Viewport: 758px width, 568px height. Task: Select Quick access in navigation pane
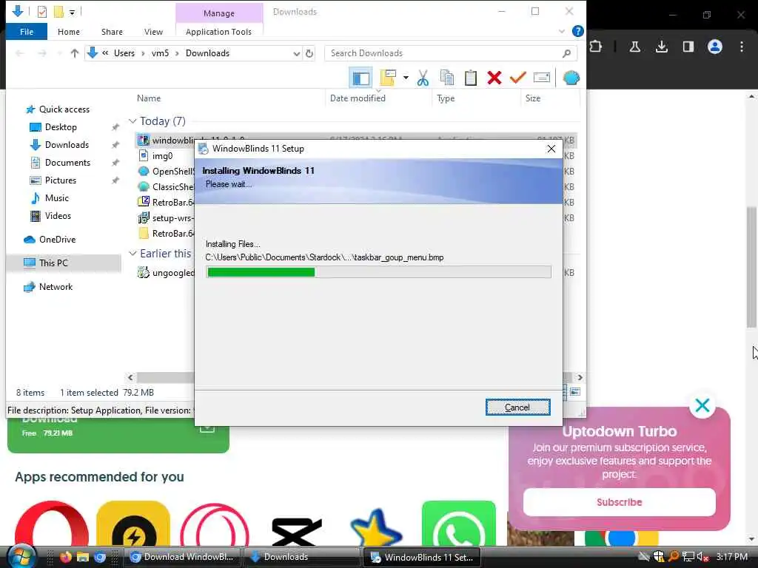(64, 109)
